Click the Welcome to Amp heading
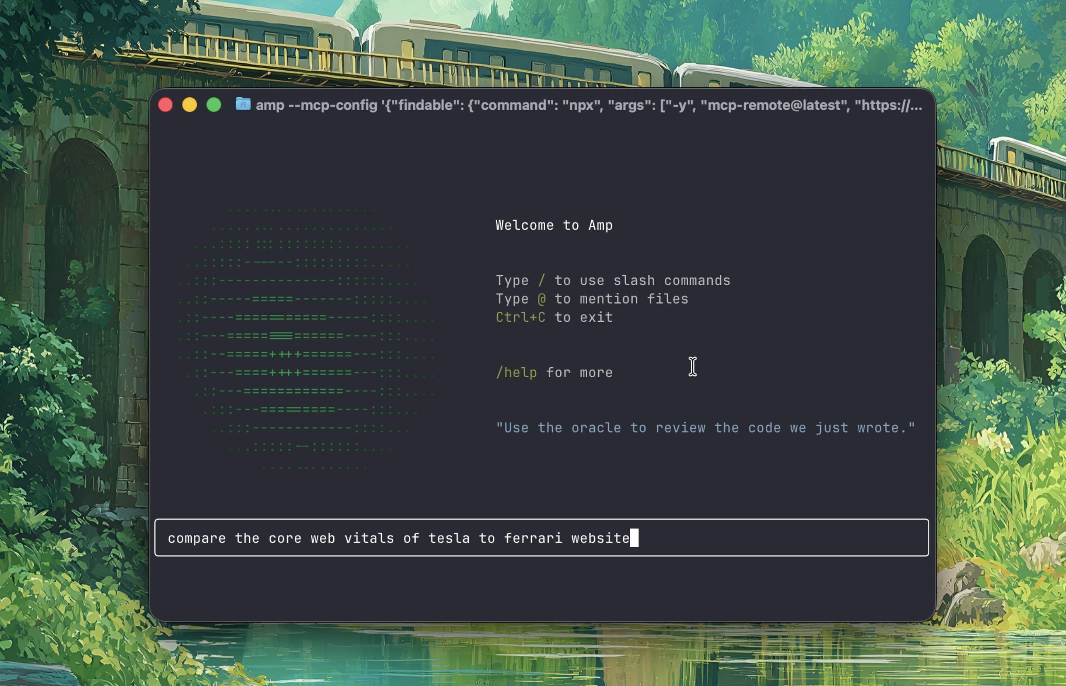1066x686 pixels. click(x=554, y=226)
